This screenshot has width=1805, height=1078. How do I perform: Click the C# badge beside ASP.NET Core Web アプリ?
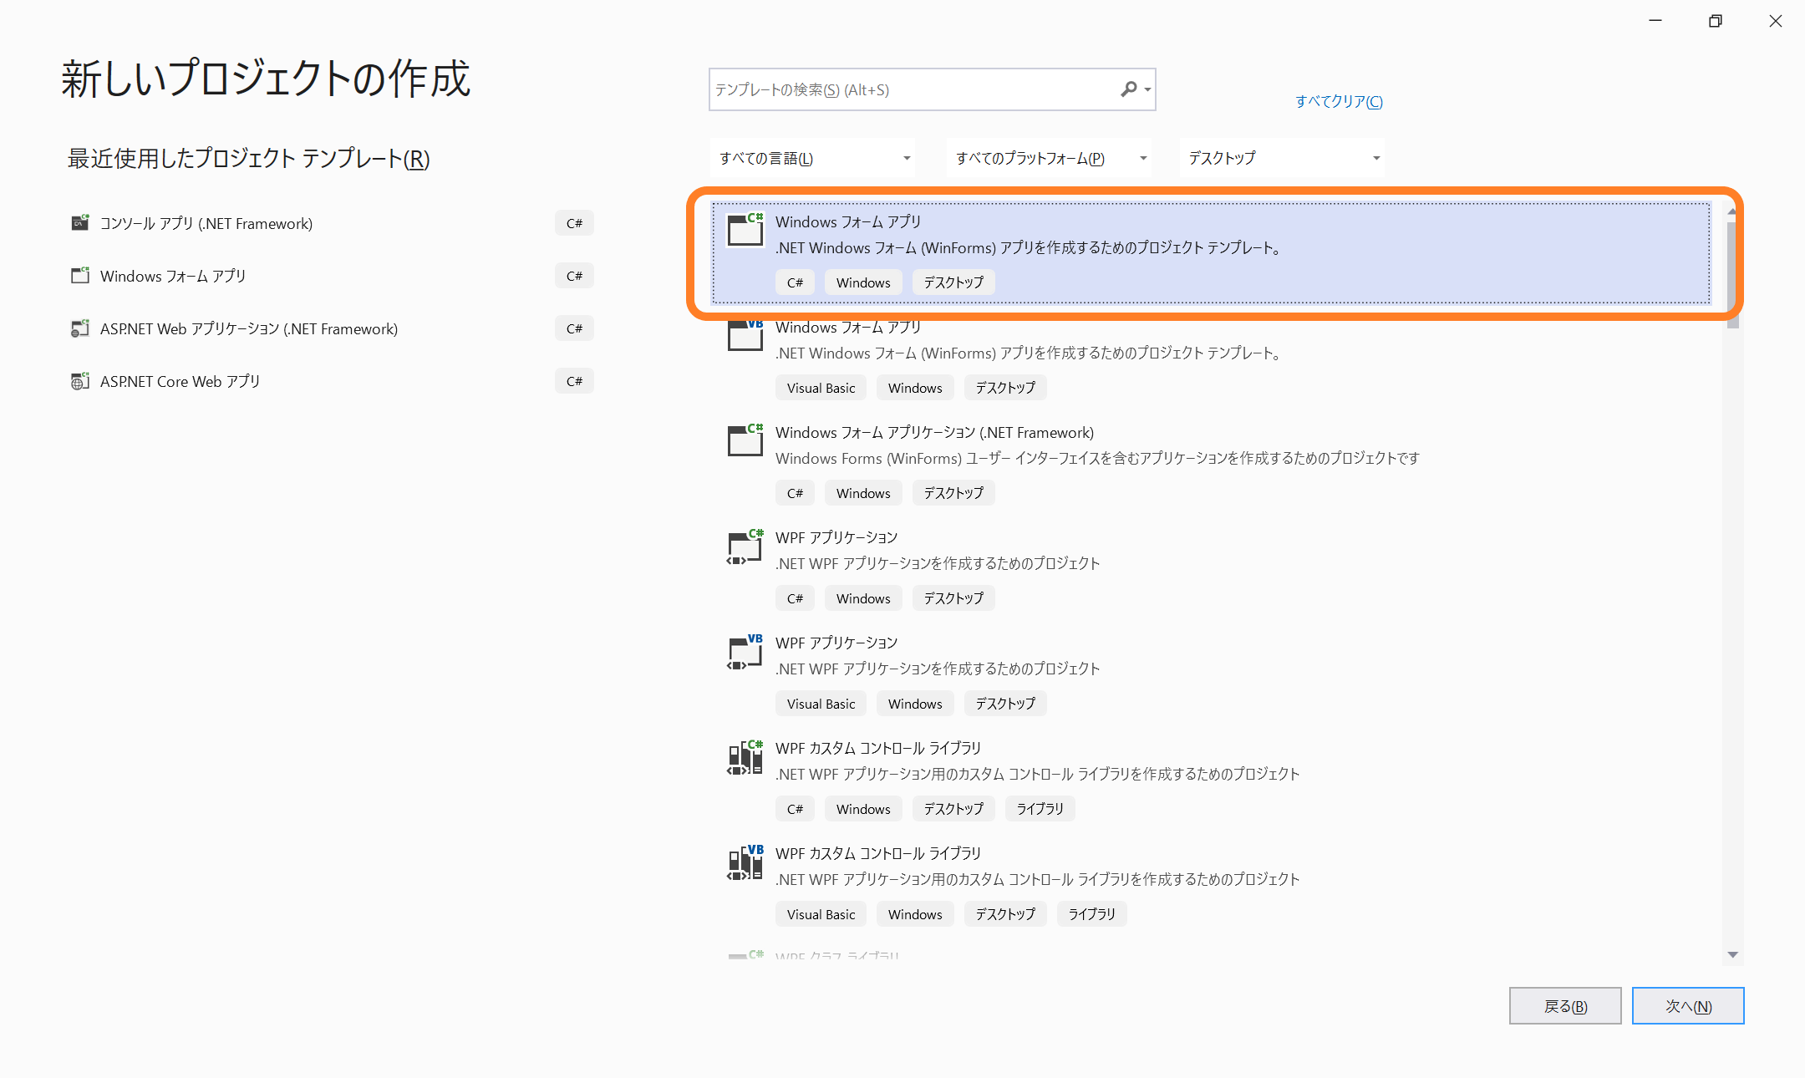[574, 381]
